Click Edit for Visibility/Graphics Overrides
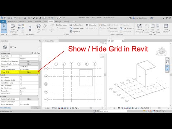 click(x=29, y=61)
